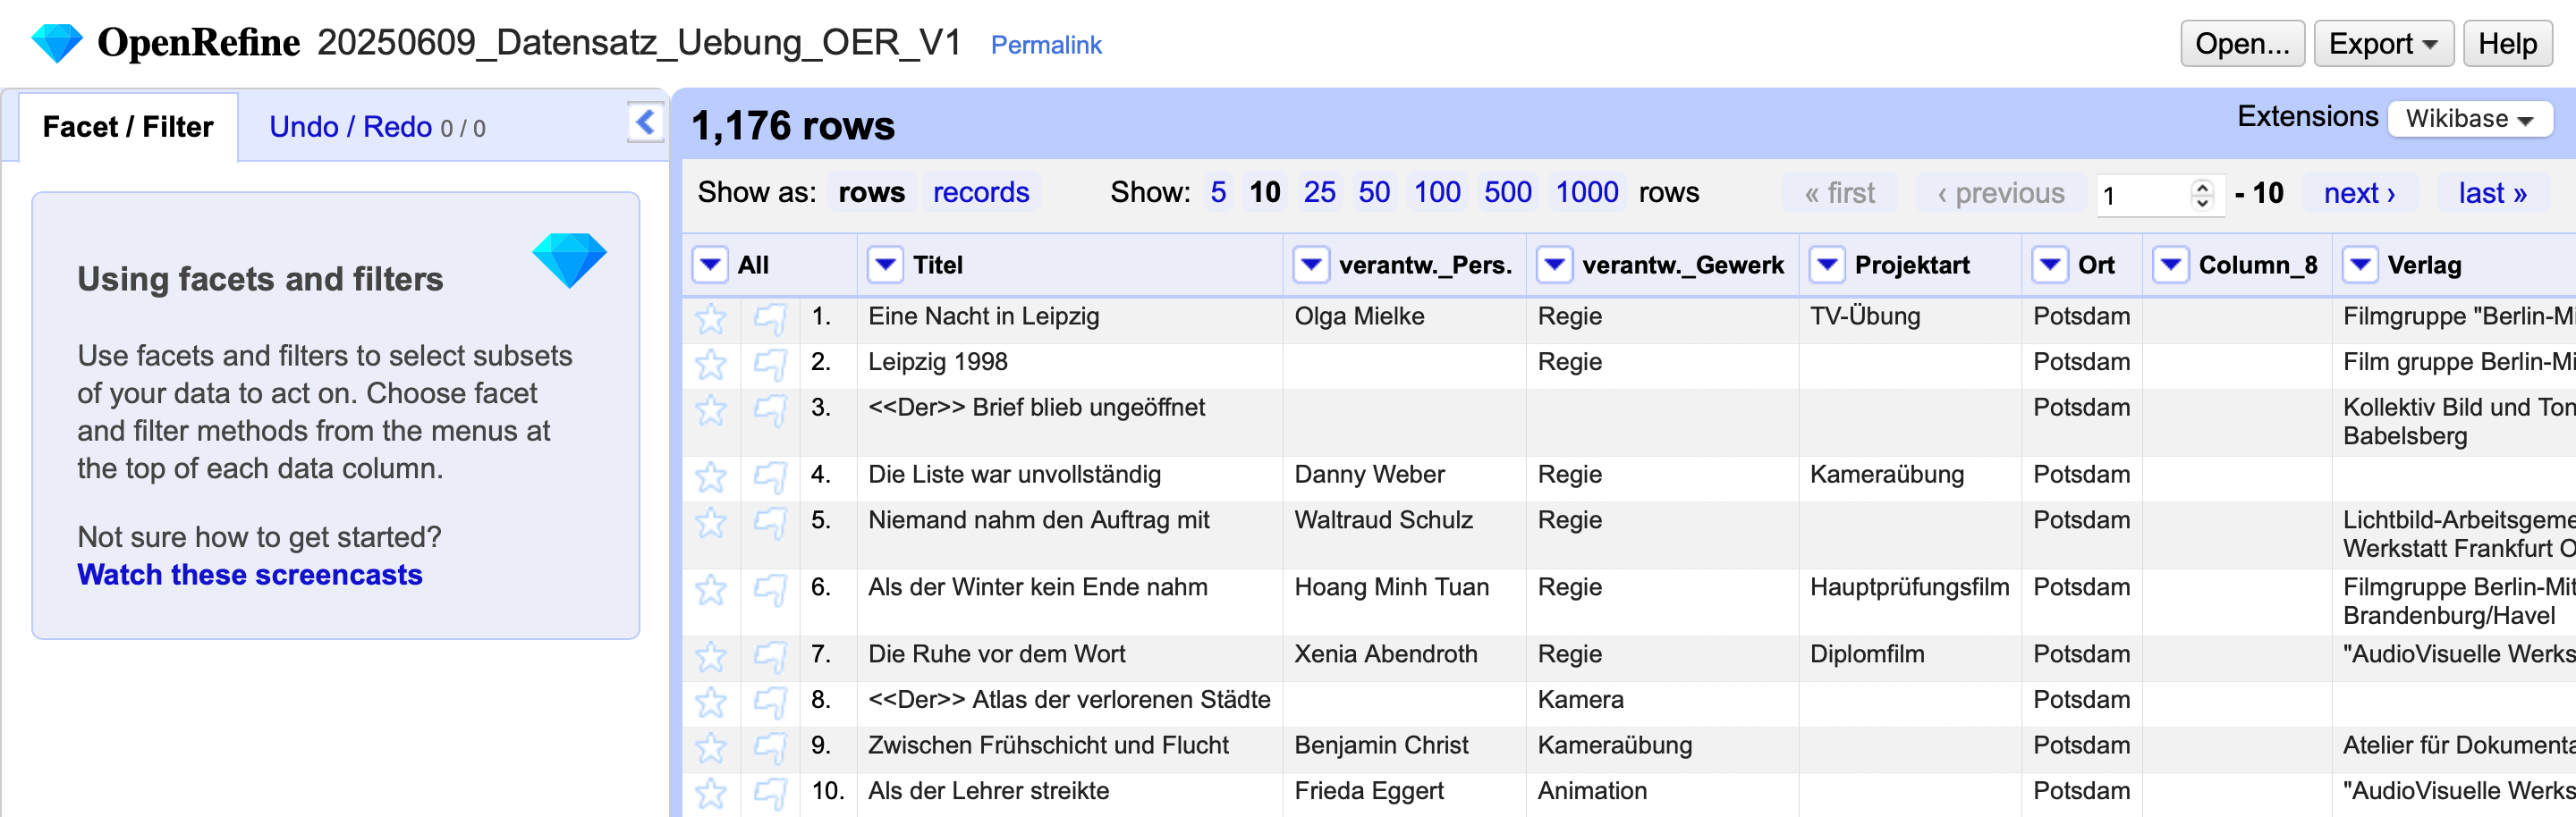Switch to the Facet / Filter tab
Screen dimensions: 2576x817
128,127
